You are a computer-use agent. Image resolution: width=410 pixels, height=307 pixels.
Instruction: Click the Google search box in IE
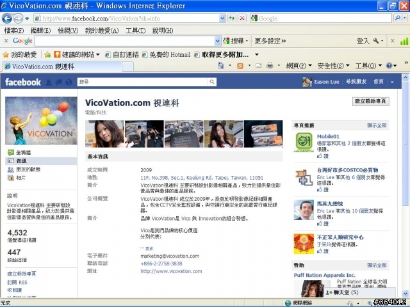pos(321,19)
